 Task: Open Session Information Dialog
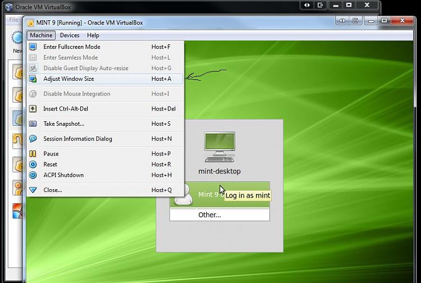click(x=106, y=139)
